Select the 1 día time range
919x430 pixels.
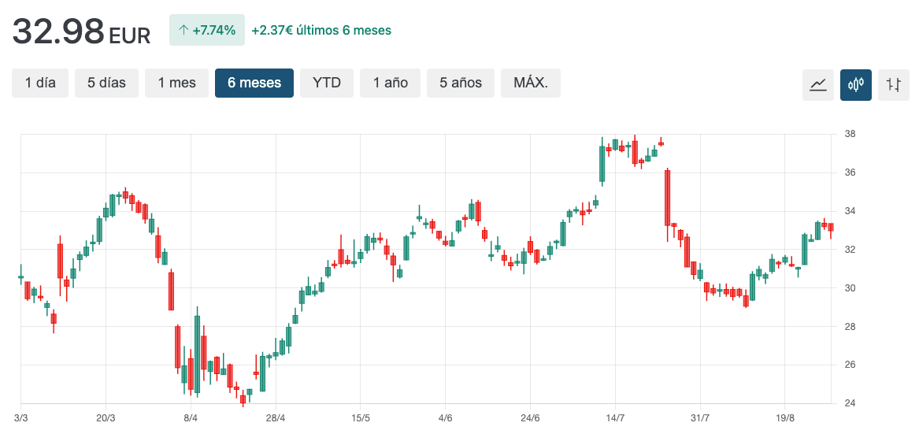[40, 83]
